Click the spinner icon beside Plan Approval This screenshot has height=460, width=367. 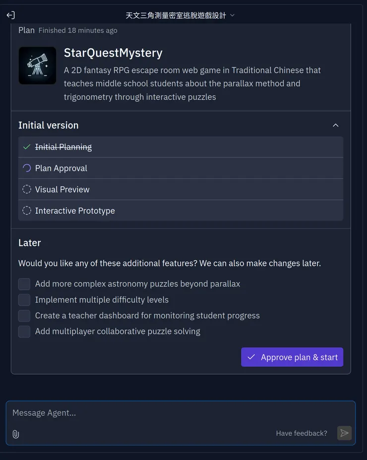click(27, 168)
